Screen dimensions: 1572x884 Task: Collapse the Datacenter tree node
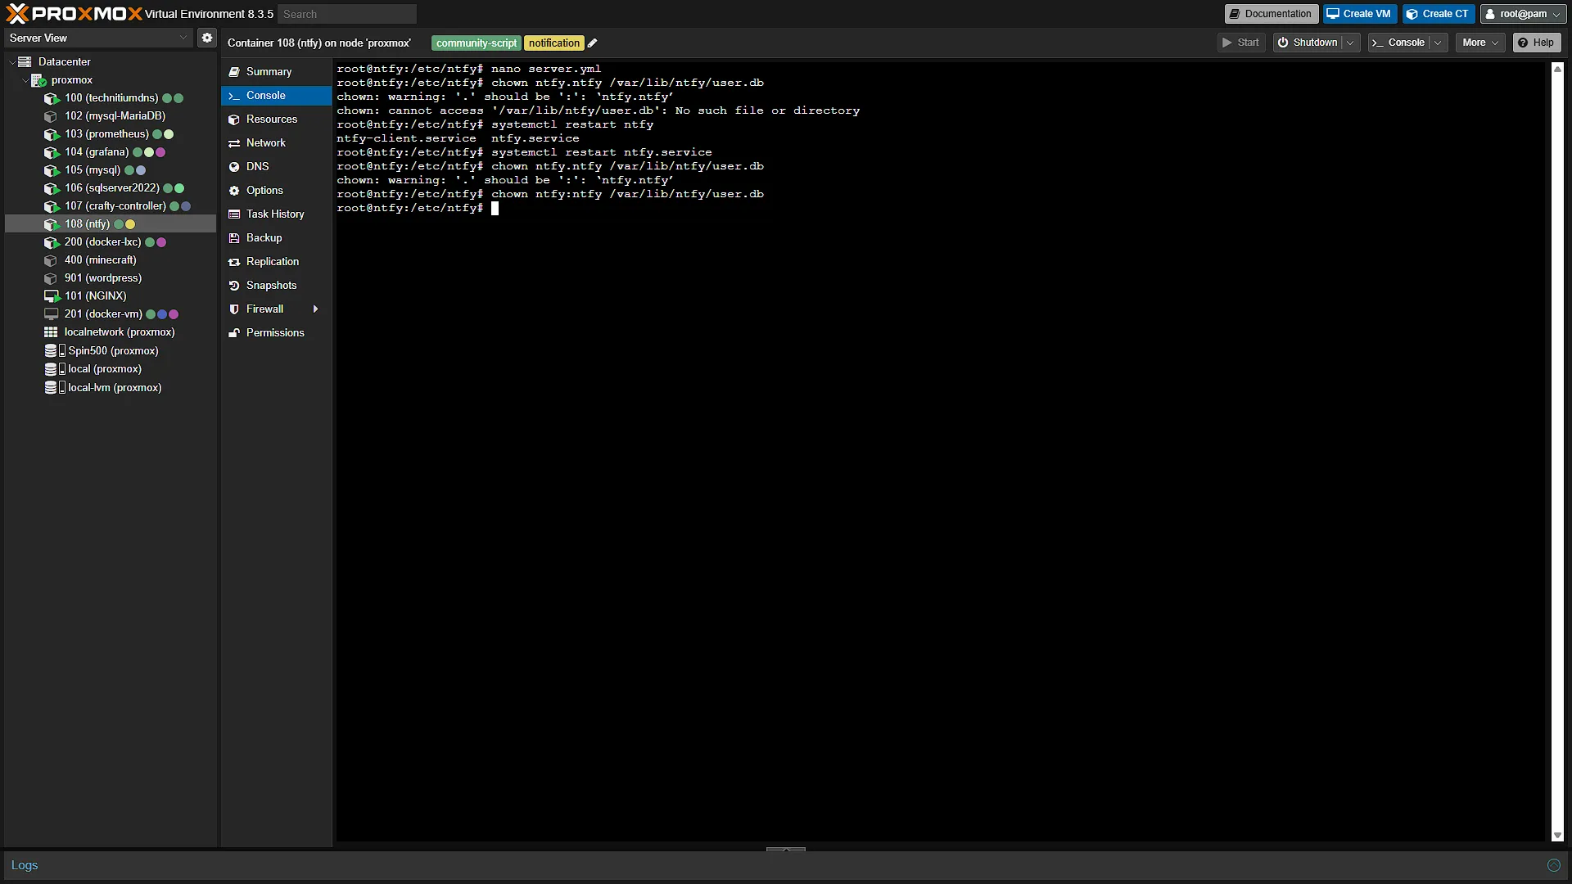tap(11, 62)
